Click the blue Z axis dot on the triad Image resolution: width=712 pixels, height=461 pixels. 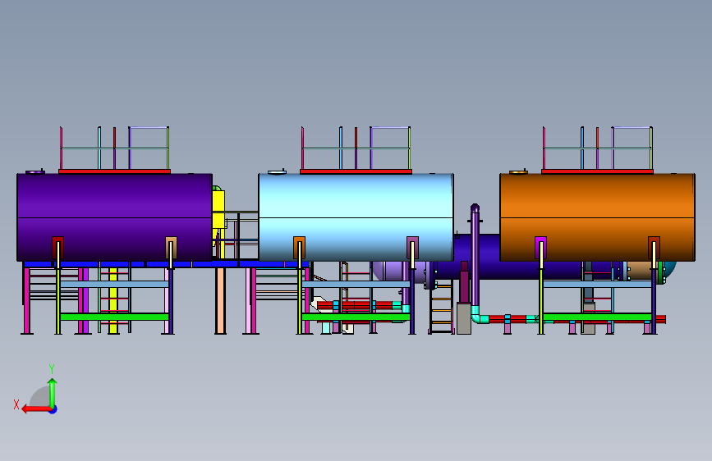(53, 409)
